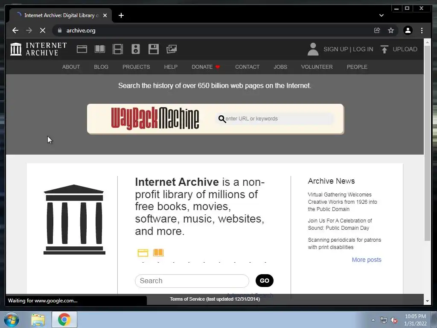
Task: Select the yellow Web icon below description
Action: [143, 253]
